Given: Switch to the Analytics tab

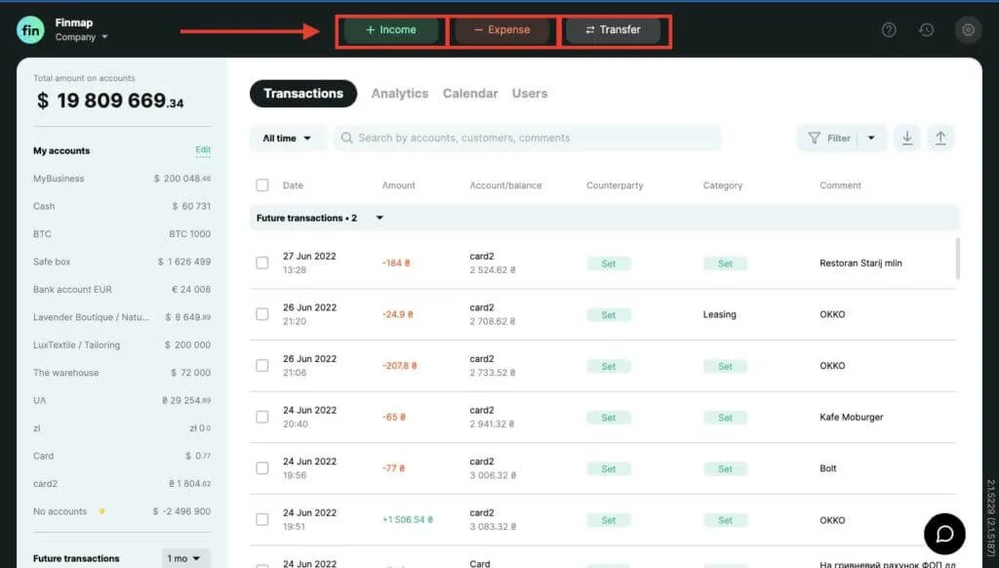Looking at the screenshot, I should pos(399,93).
